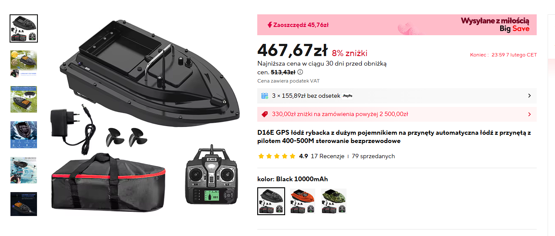This screenshot has height=236, width=555.
Task: Click the red coupon tag icon
Action: 264,114
